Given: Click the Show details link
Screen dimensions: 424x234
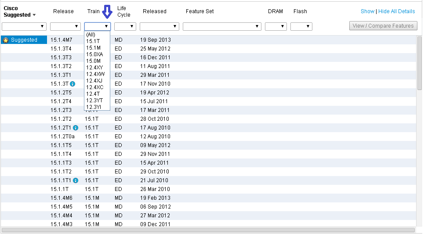Looking at the screenshot, I should point(367,11).
